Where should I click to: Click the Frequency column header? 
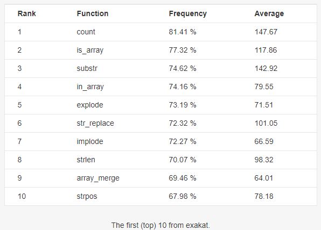188,14
